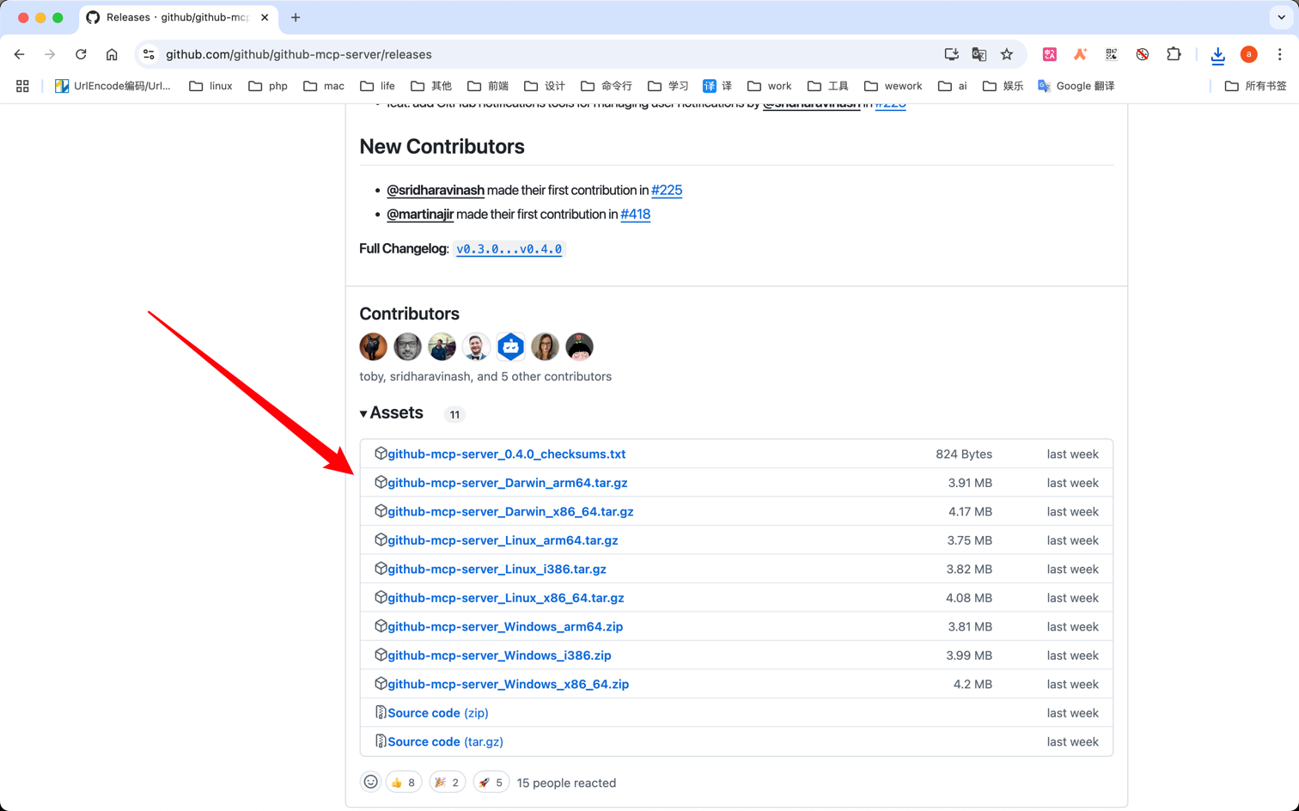This screenshot has width=1299, height=811.
Task: Download github-mcp-server_Darwin_x86_64.tar.gz
Action: pos(510,511)
